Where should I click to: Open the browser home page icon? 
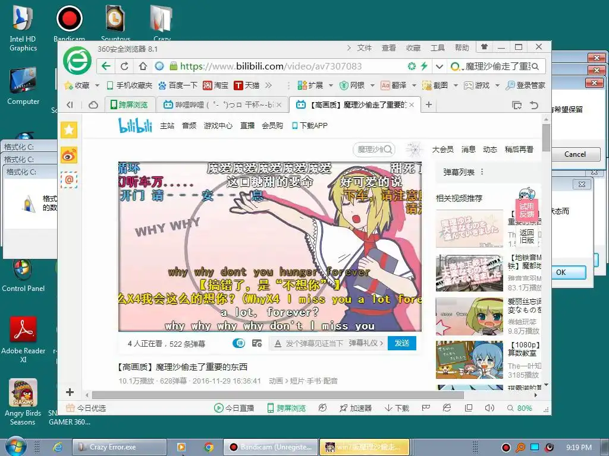[x=143, y=66]
